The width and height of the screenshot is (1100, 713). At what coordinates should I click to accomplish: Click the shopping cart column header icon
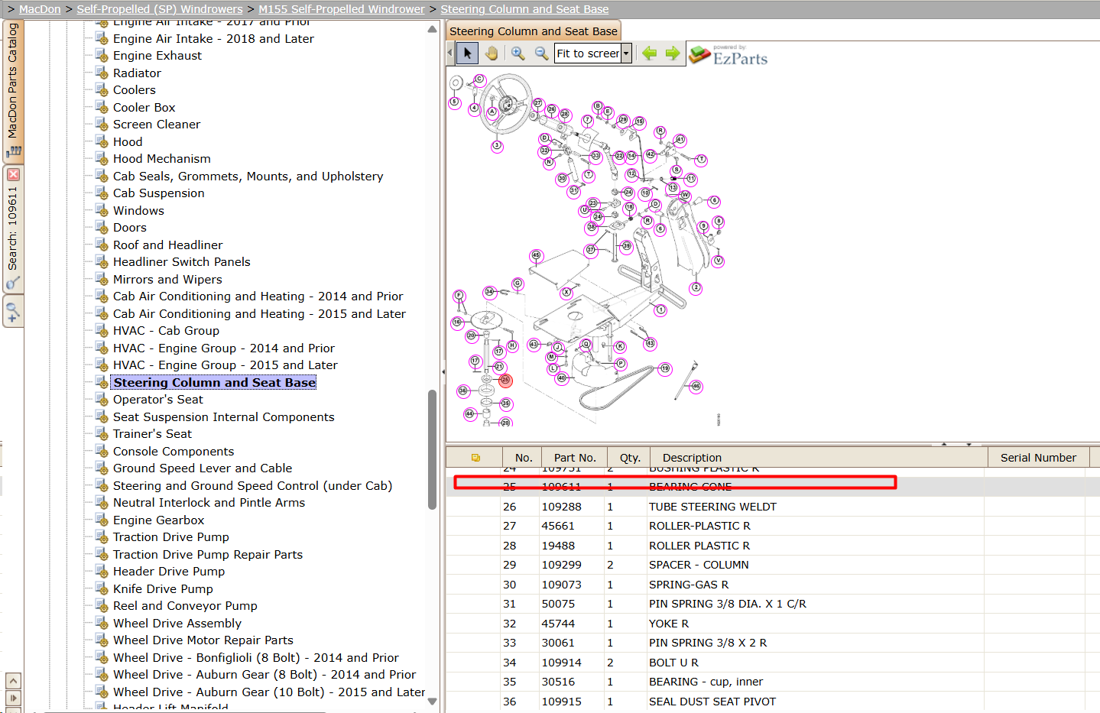coord(475,458)
